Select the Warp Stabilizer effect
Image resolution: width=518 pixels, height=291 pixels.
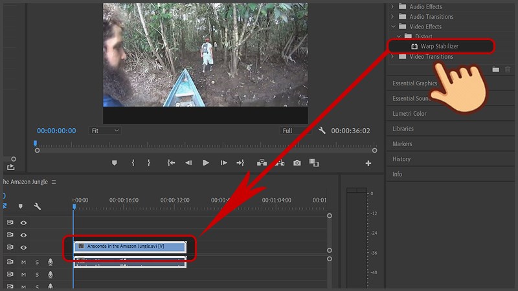(441, 46)
